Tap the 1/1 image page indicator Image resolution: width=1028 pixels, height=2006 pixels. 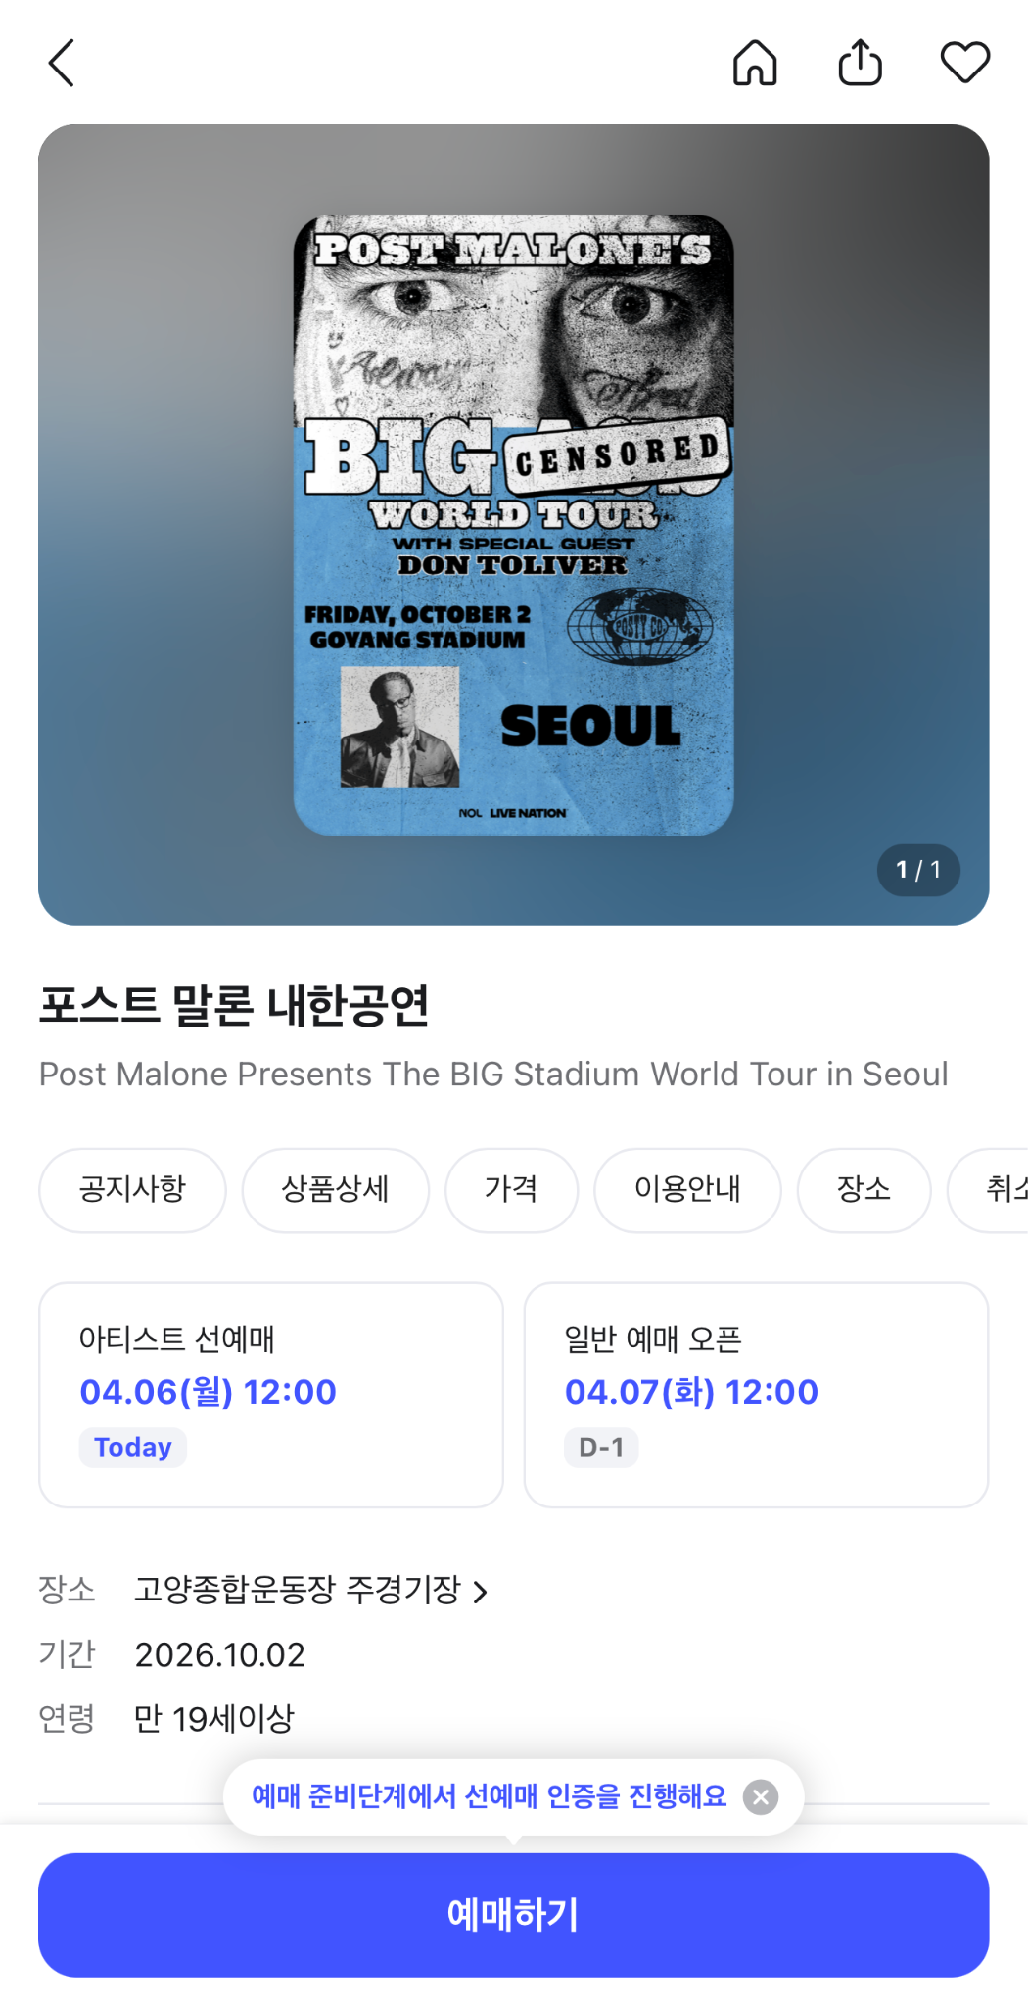click(x=917, y=870)
